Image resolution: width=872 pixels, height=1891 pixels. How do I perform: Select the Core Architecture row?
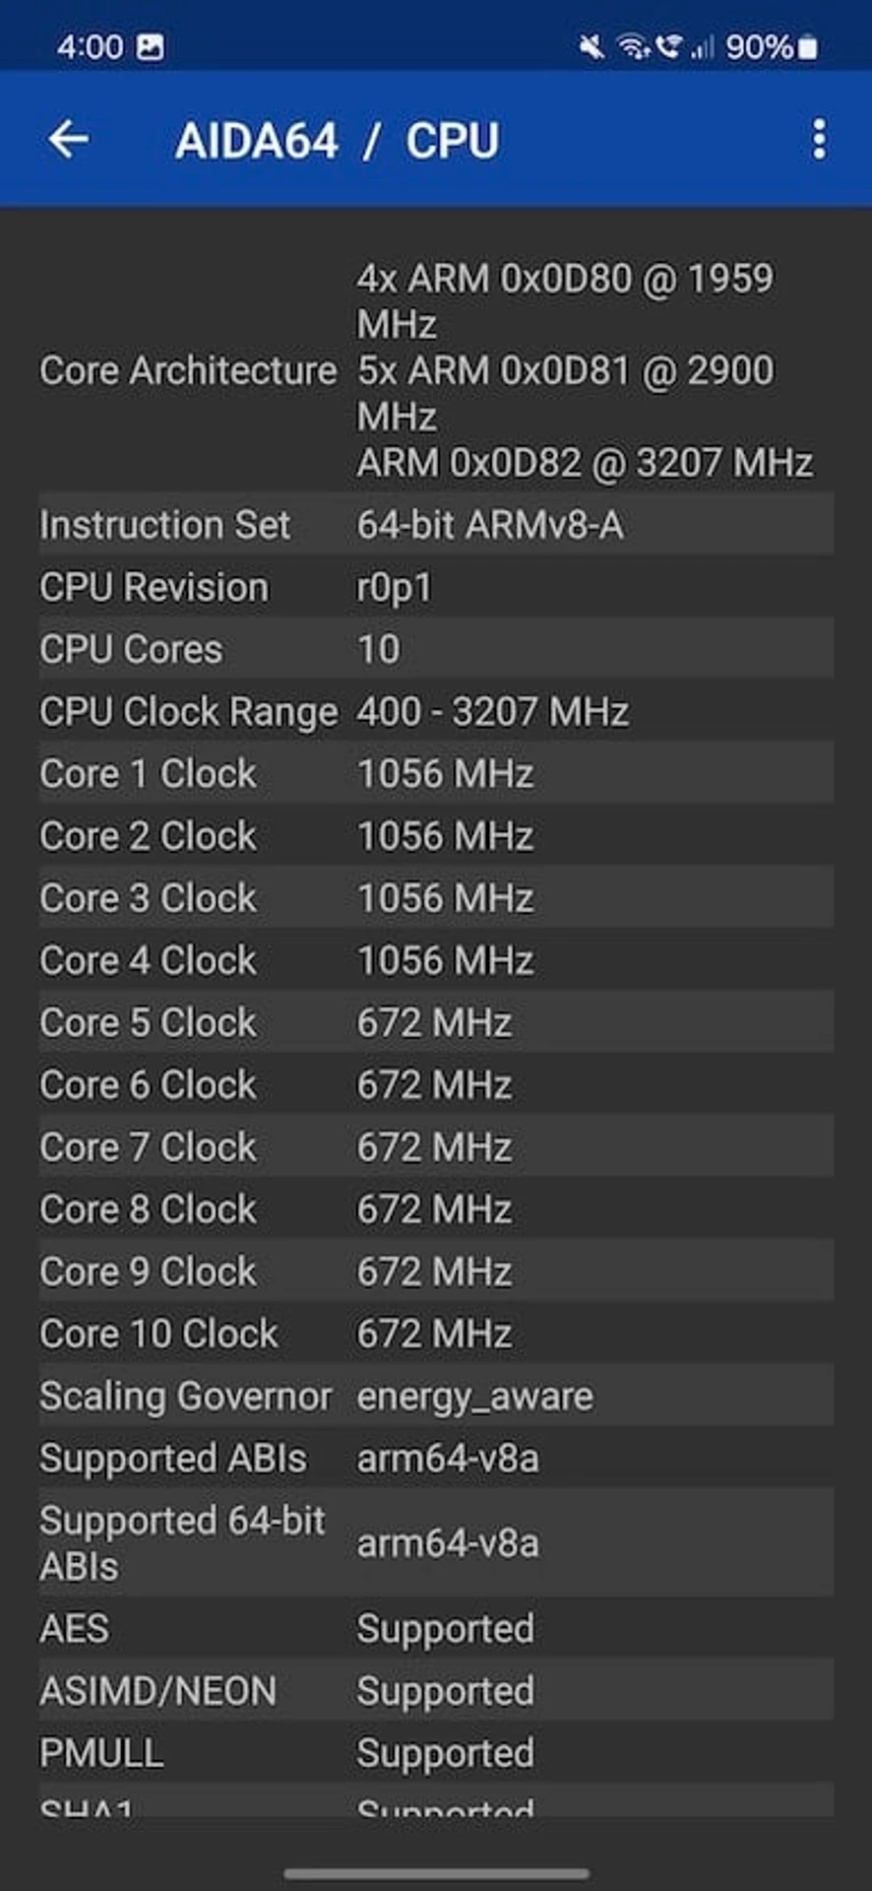[x=436, y=370]
